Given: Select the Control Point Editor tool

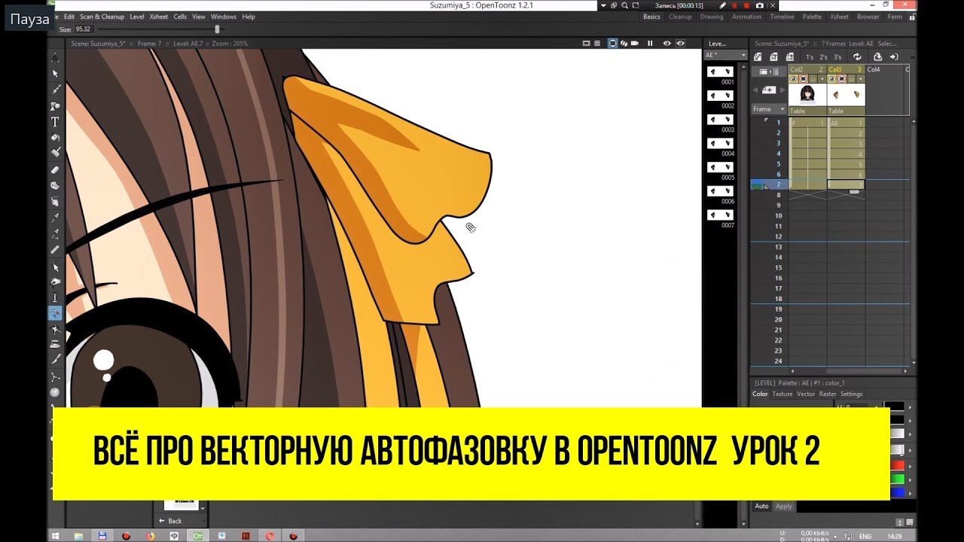Looking at the screenshot, I should [55, 267].
